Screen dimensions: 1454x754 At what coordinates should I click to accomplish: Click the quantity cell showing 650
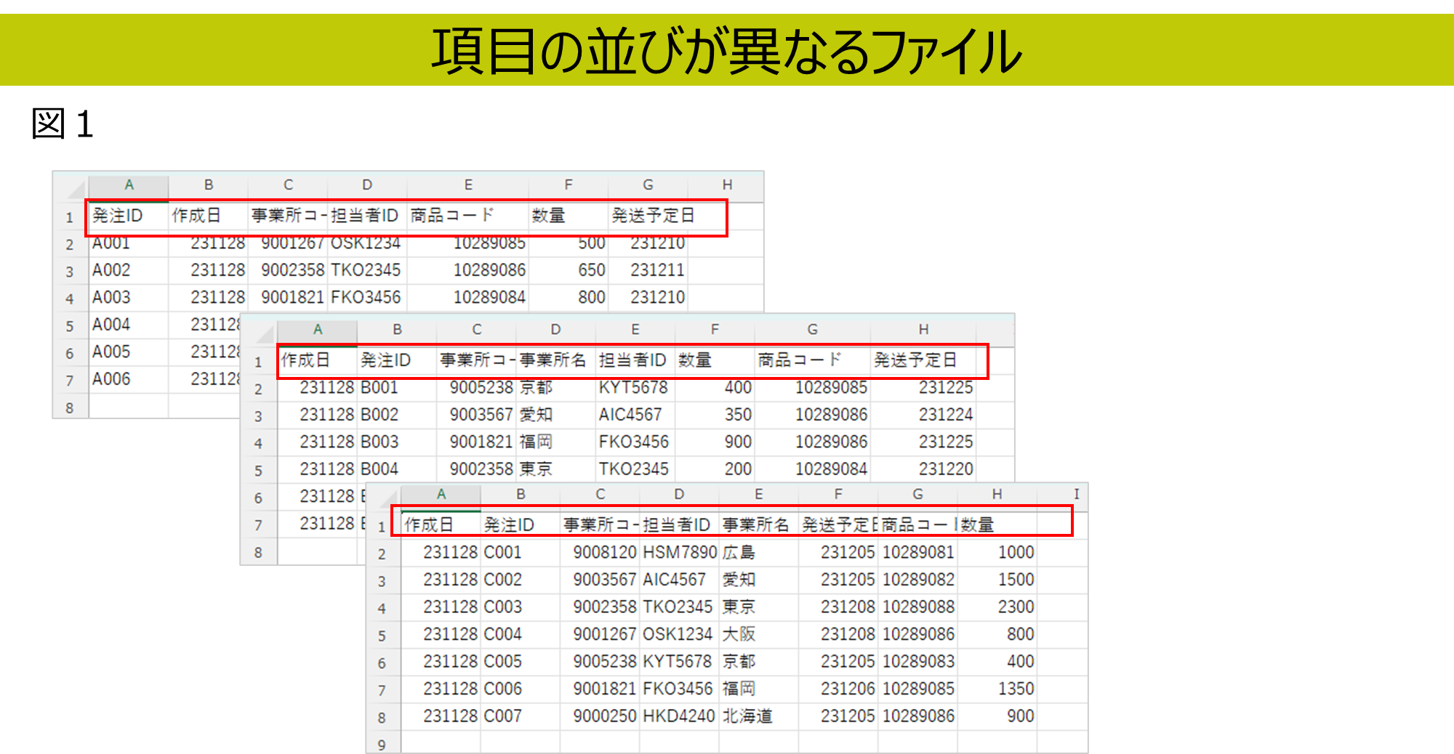pos(591,270)
